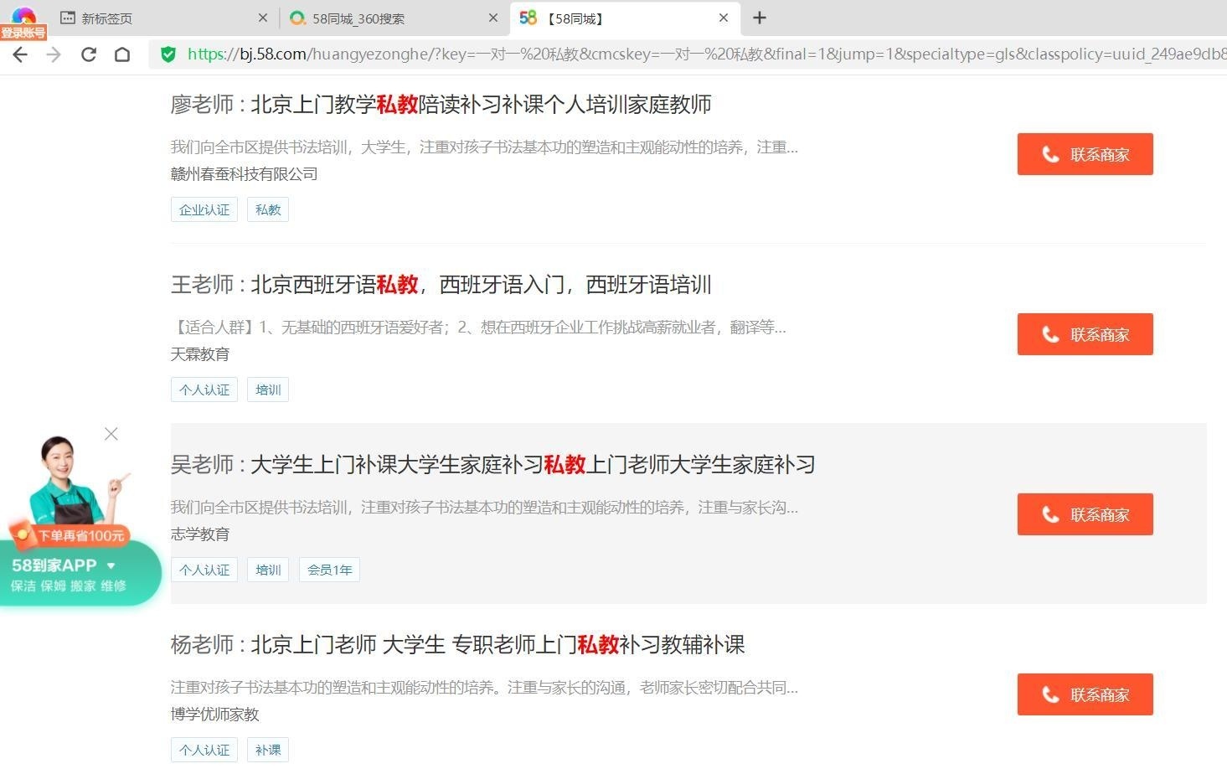Open a new browser tab
This screenshot has height=774, width=1227.
click(760, 18)
